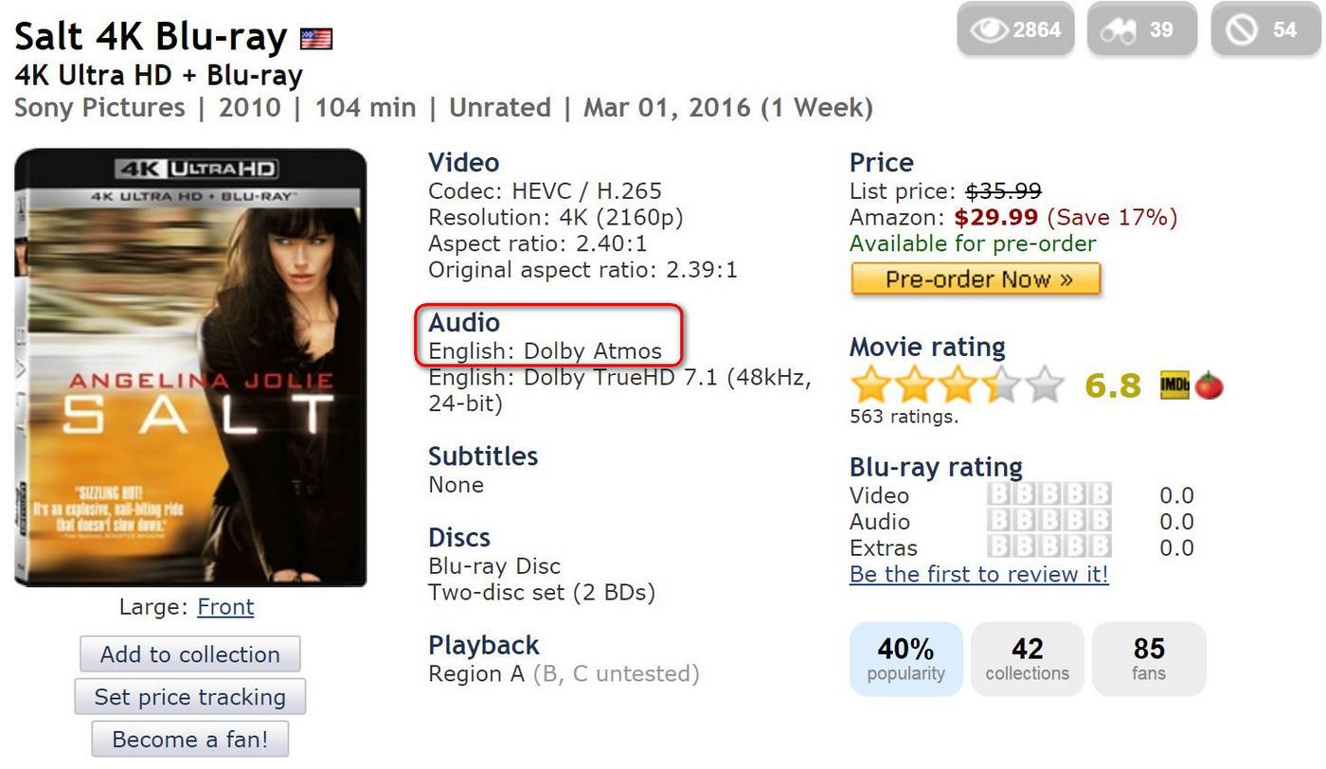
Task: Follow 'Be the first to review it!' link
Action: [978, 574]
